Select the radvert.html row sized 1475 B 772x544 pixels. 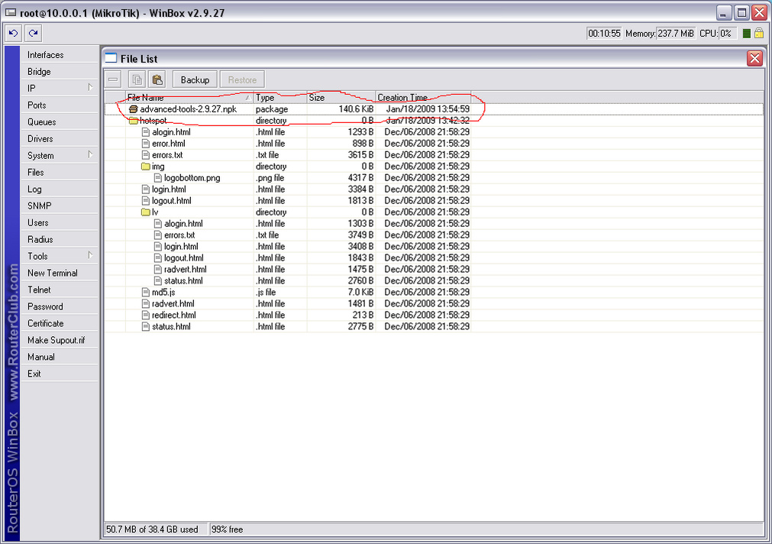point(434,270)
